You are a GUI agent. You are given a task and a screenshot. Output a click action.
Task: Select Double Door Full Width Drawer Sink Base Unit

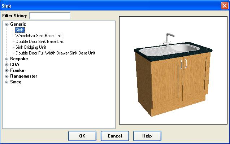(55, 53)
